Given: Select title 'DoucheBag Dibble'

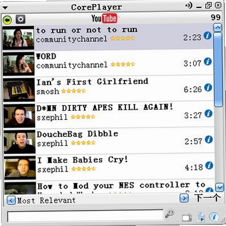Looking at the screenshot, I should 77,134.
